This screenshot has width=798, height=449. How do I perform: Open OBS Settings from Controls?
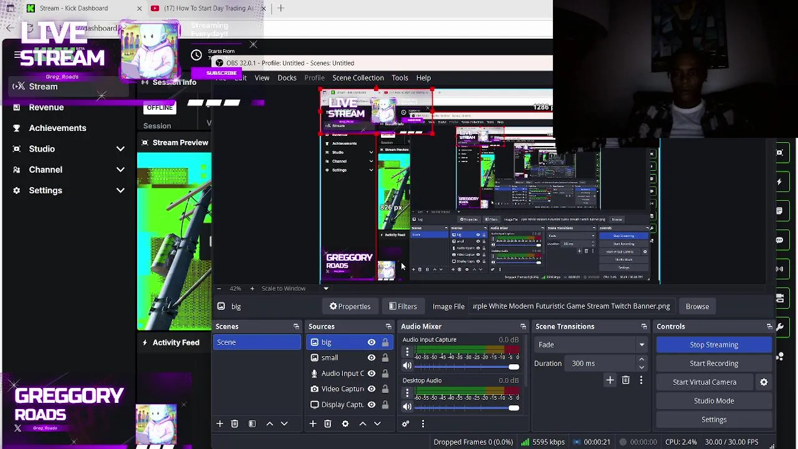714,420
